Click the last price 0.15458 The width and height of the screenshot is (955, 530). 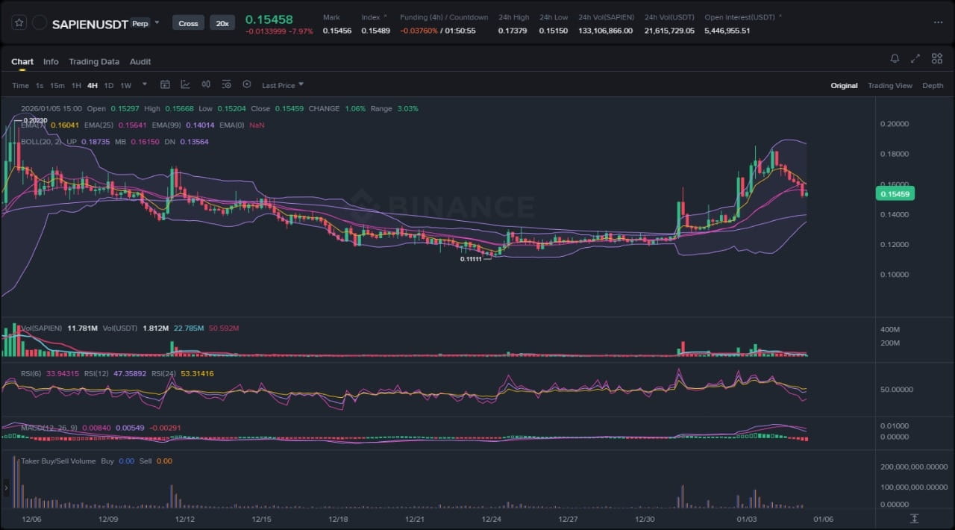point(269,19)
